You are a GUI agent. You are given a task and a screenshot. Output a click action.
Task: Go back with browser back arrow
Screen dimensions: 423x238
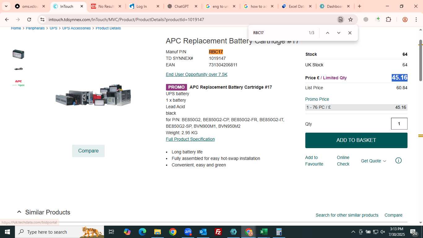coord(7,20)
